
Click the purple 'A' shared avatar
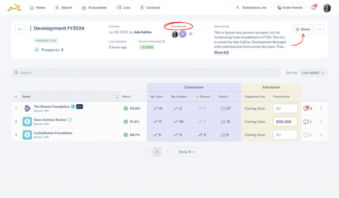pyautogui.click(x=183, y=34)
